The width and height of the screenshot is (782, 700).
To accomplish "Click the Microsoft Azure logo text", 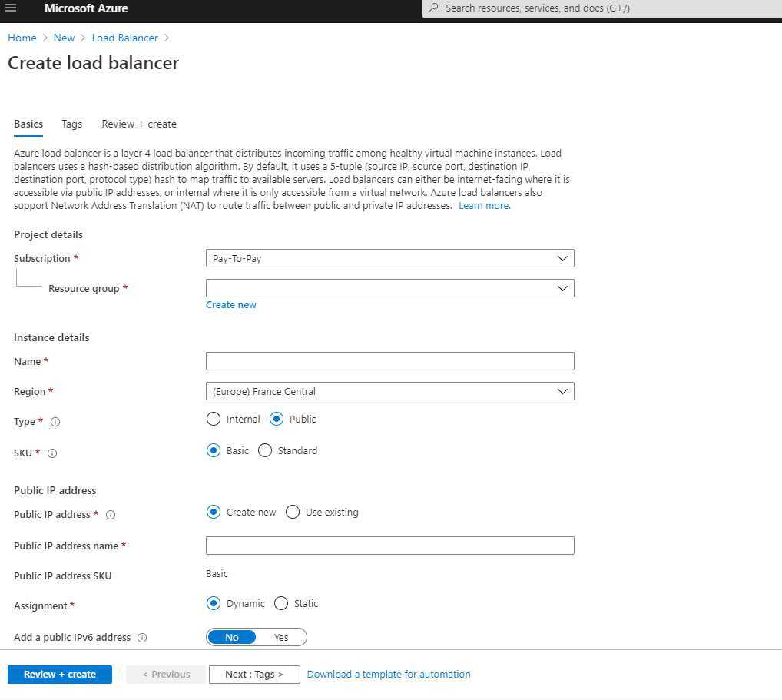I will (86, 8).
